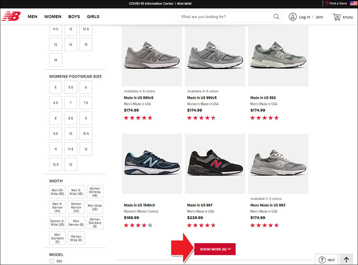This screenshot has height=265, width=358.
Task: Open the WOMEN menu
Action: point(53,17)
